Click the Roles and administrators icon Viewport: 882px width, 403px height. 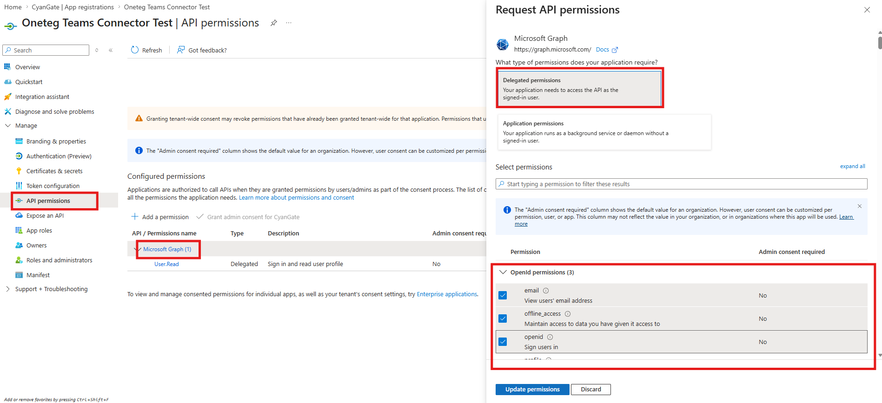point(19,260)
